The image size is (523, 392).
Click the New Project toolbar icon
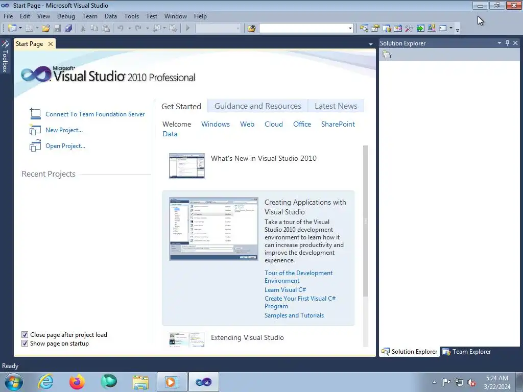coord(12,29)
